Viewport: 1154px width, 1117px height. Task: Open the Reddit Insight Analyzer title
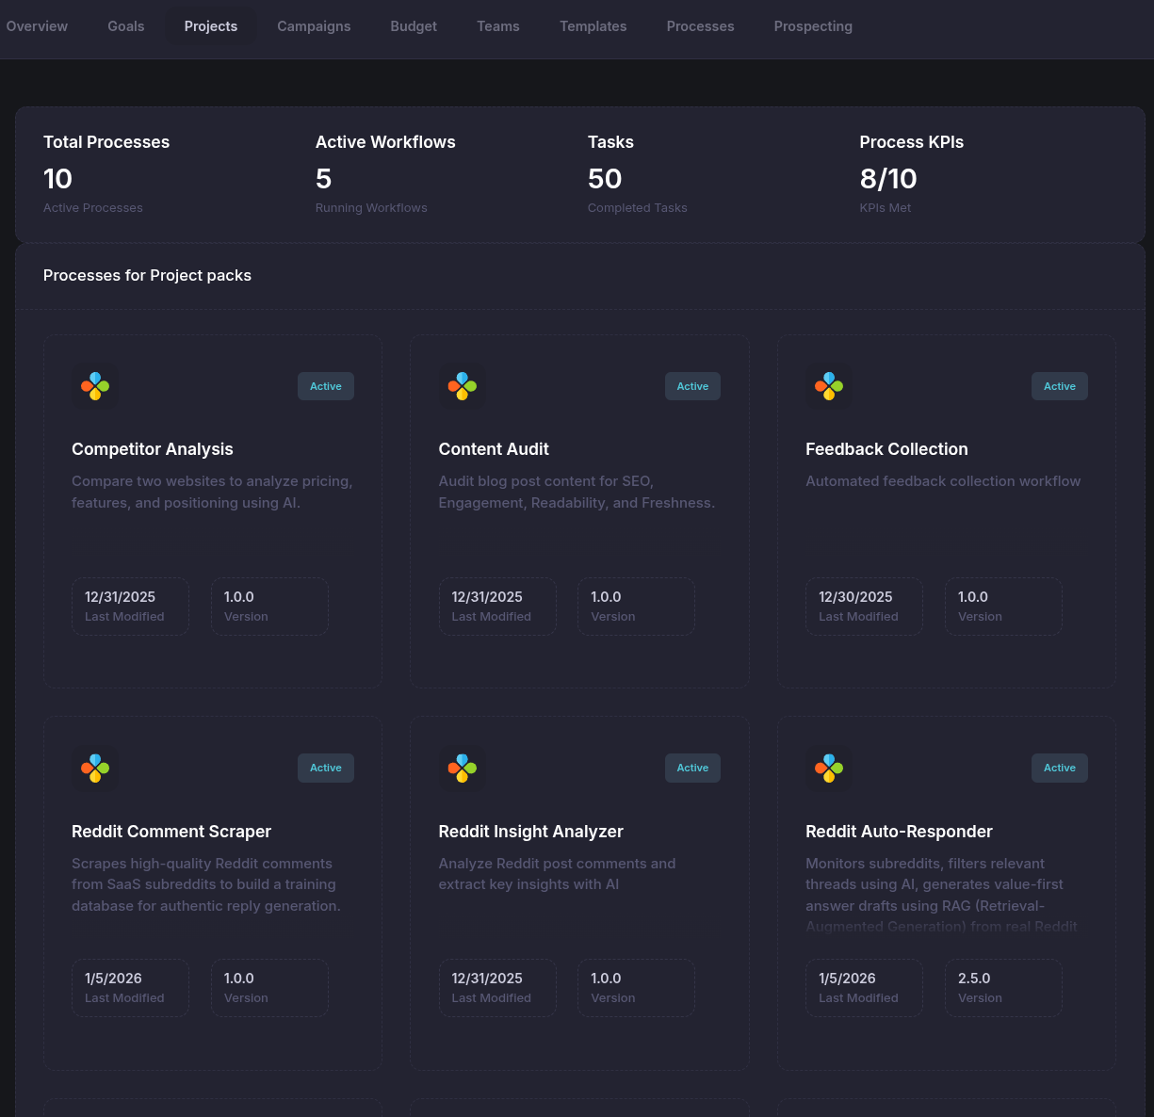click(530, 832)
